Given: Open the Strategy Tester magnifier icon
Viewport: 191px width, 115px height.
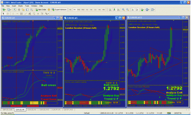Looking at the screenshot, I should tap(31, 10).
